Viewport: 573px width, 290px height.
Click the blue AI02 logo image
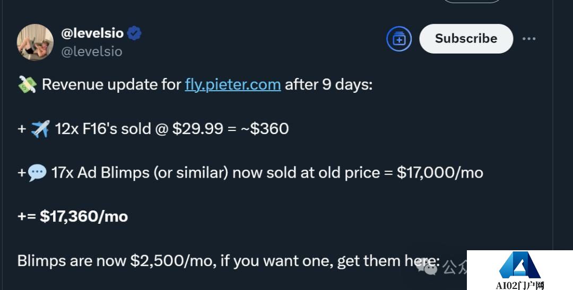[x=519, y=266]
